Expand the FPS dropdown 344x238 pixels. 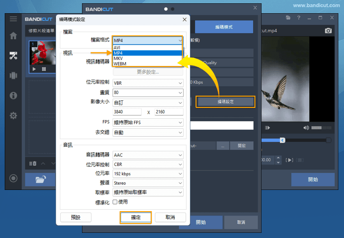(x=147, y=123)
